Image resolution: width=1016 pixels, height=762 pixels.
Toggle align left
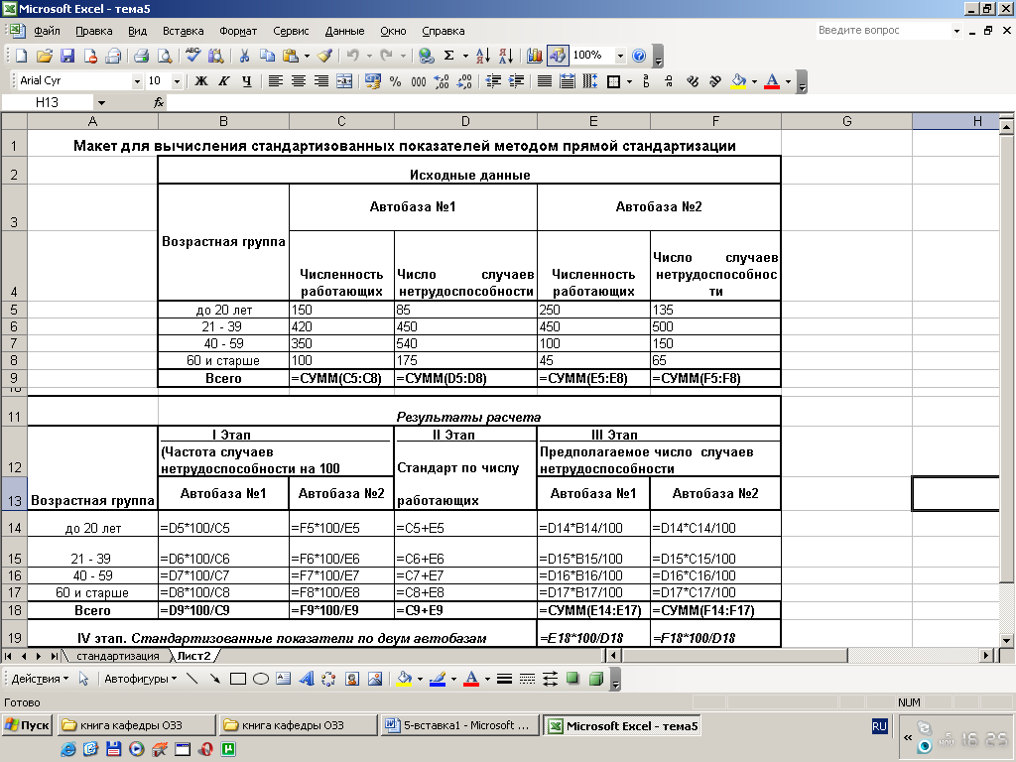tap(276, 81)
